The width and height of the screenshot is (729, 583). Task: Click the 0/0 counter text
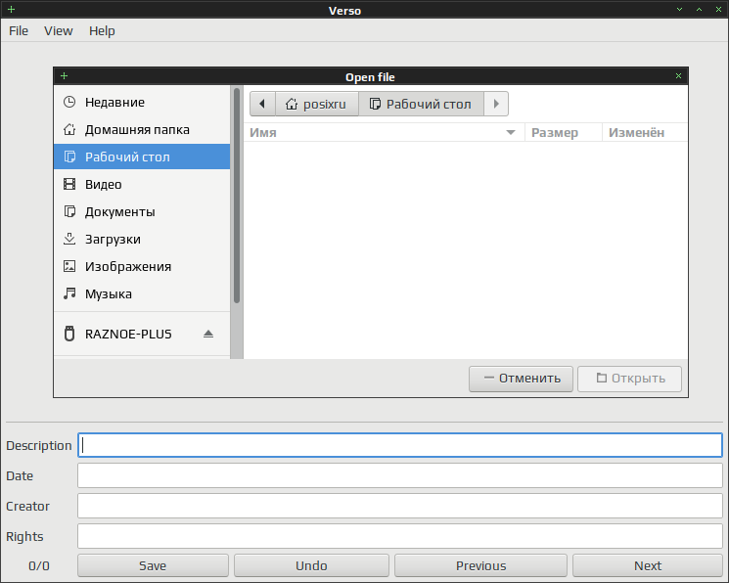coord(39,565)
